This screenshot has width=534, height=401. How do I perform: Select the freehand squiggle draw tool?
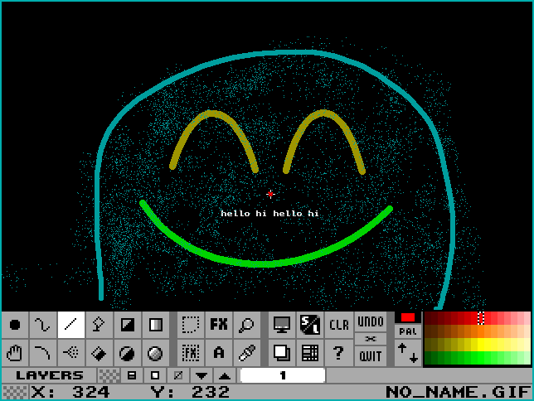click(43, 325)
